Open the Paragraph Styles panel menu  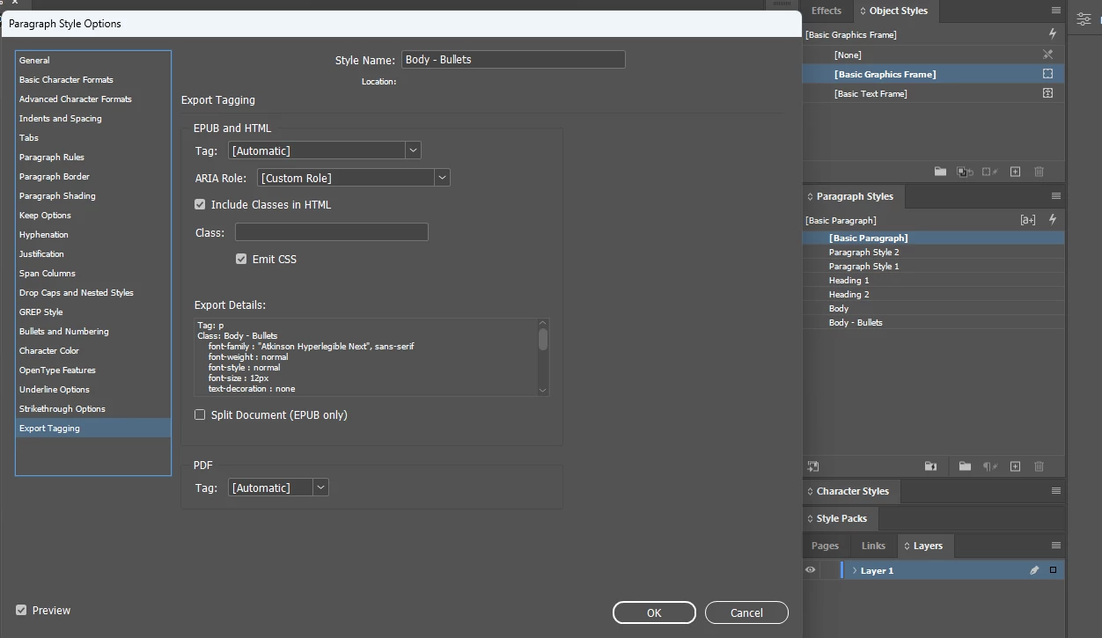pyautogui.click(x=1055, y=196)
